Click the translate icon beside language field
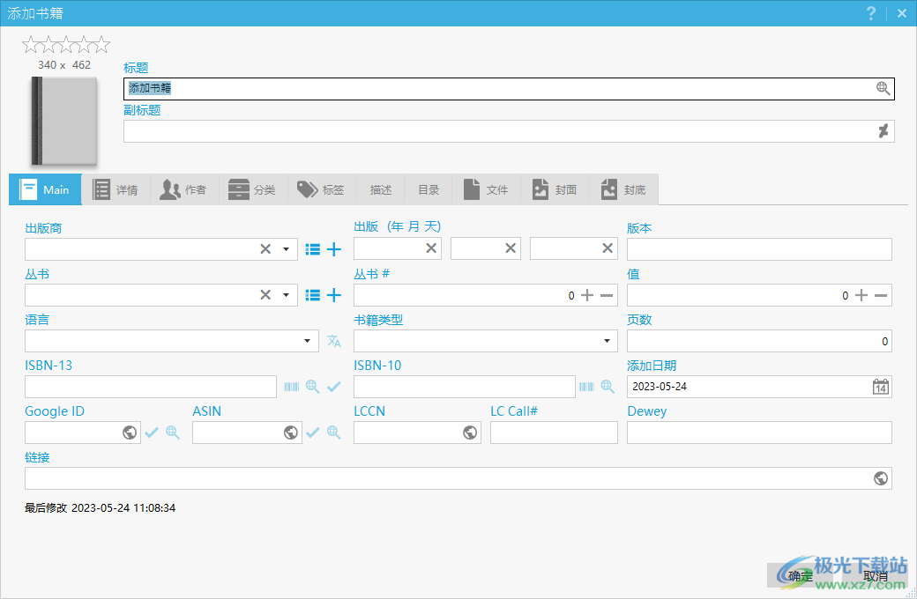The width and height of the screenshot is (917, 599). [334, 341]
